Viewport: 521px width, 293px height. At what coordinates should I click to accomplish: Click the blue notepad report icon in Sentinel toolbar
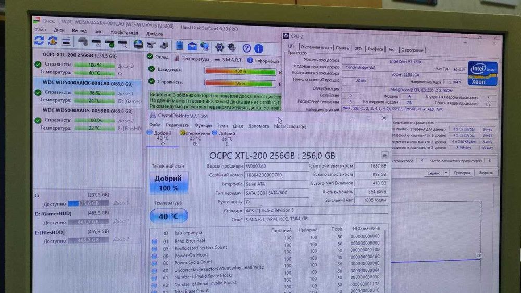(x=179, y=46)
